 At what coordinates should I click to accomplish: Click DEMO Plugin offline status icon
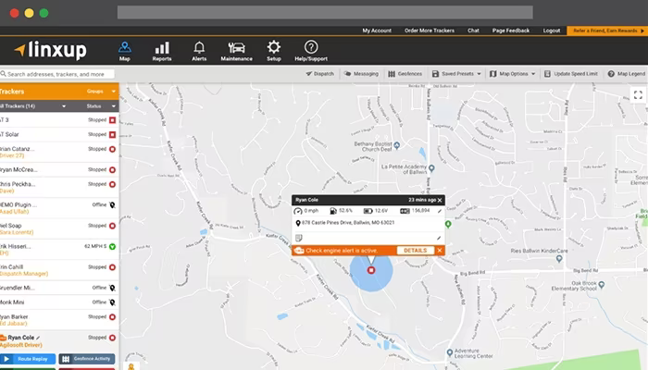(x=112, y=205)
